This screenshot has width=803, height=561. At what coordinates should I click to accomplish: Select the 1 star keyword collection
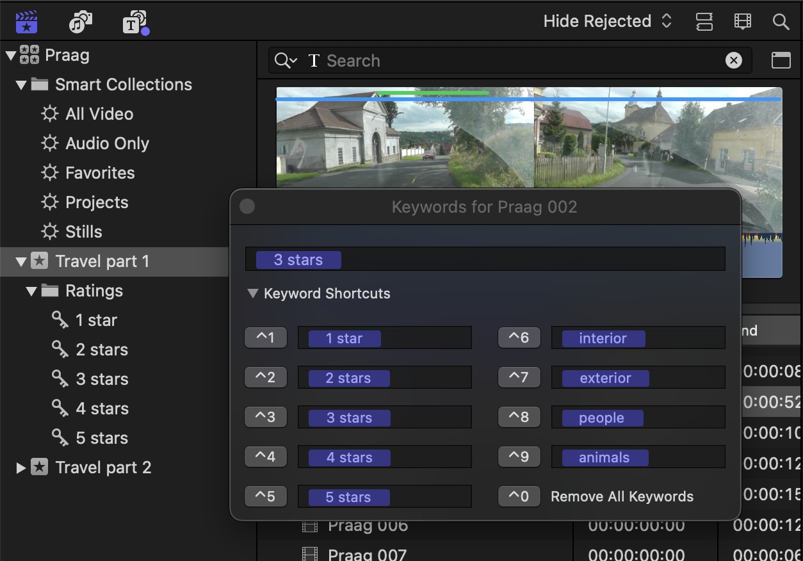tap(96, 320)
